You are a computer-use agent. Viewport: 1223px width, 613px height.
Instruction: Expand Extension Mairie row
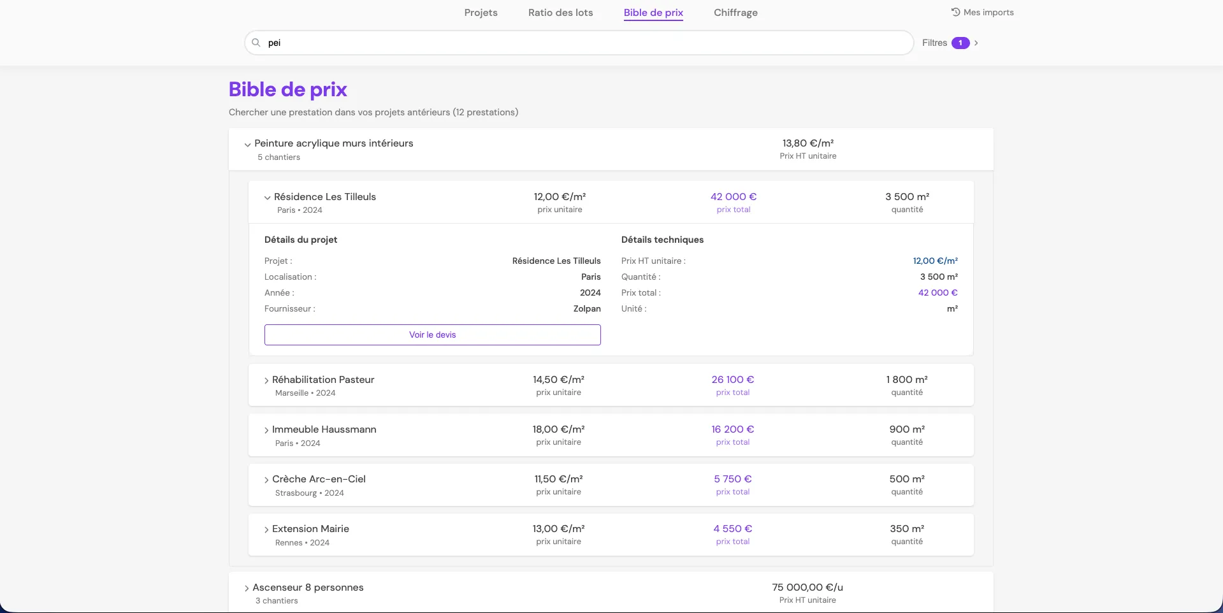tap(266, 530)
